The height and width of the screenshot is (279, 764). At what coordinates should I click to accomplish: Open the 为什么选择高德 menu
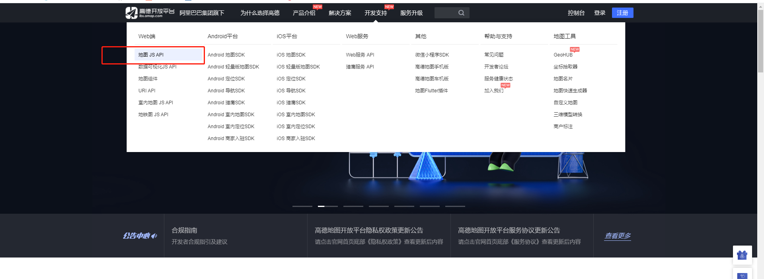[x=260, y=13]
